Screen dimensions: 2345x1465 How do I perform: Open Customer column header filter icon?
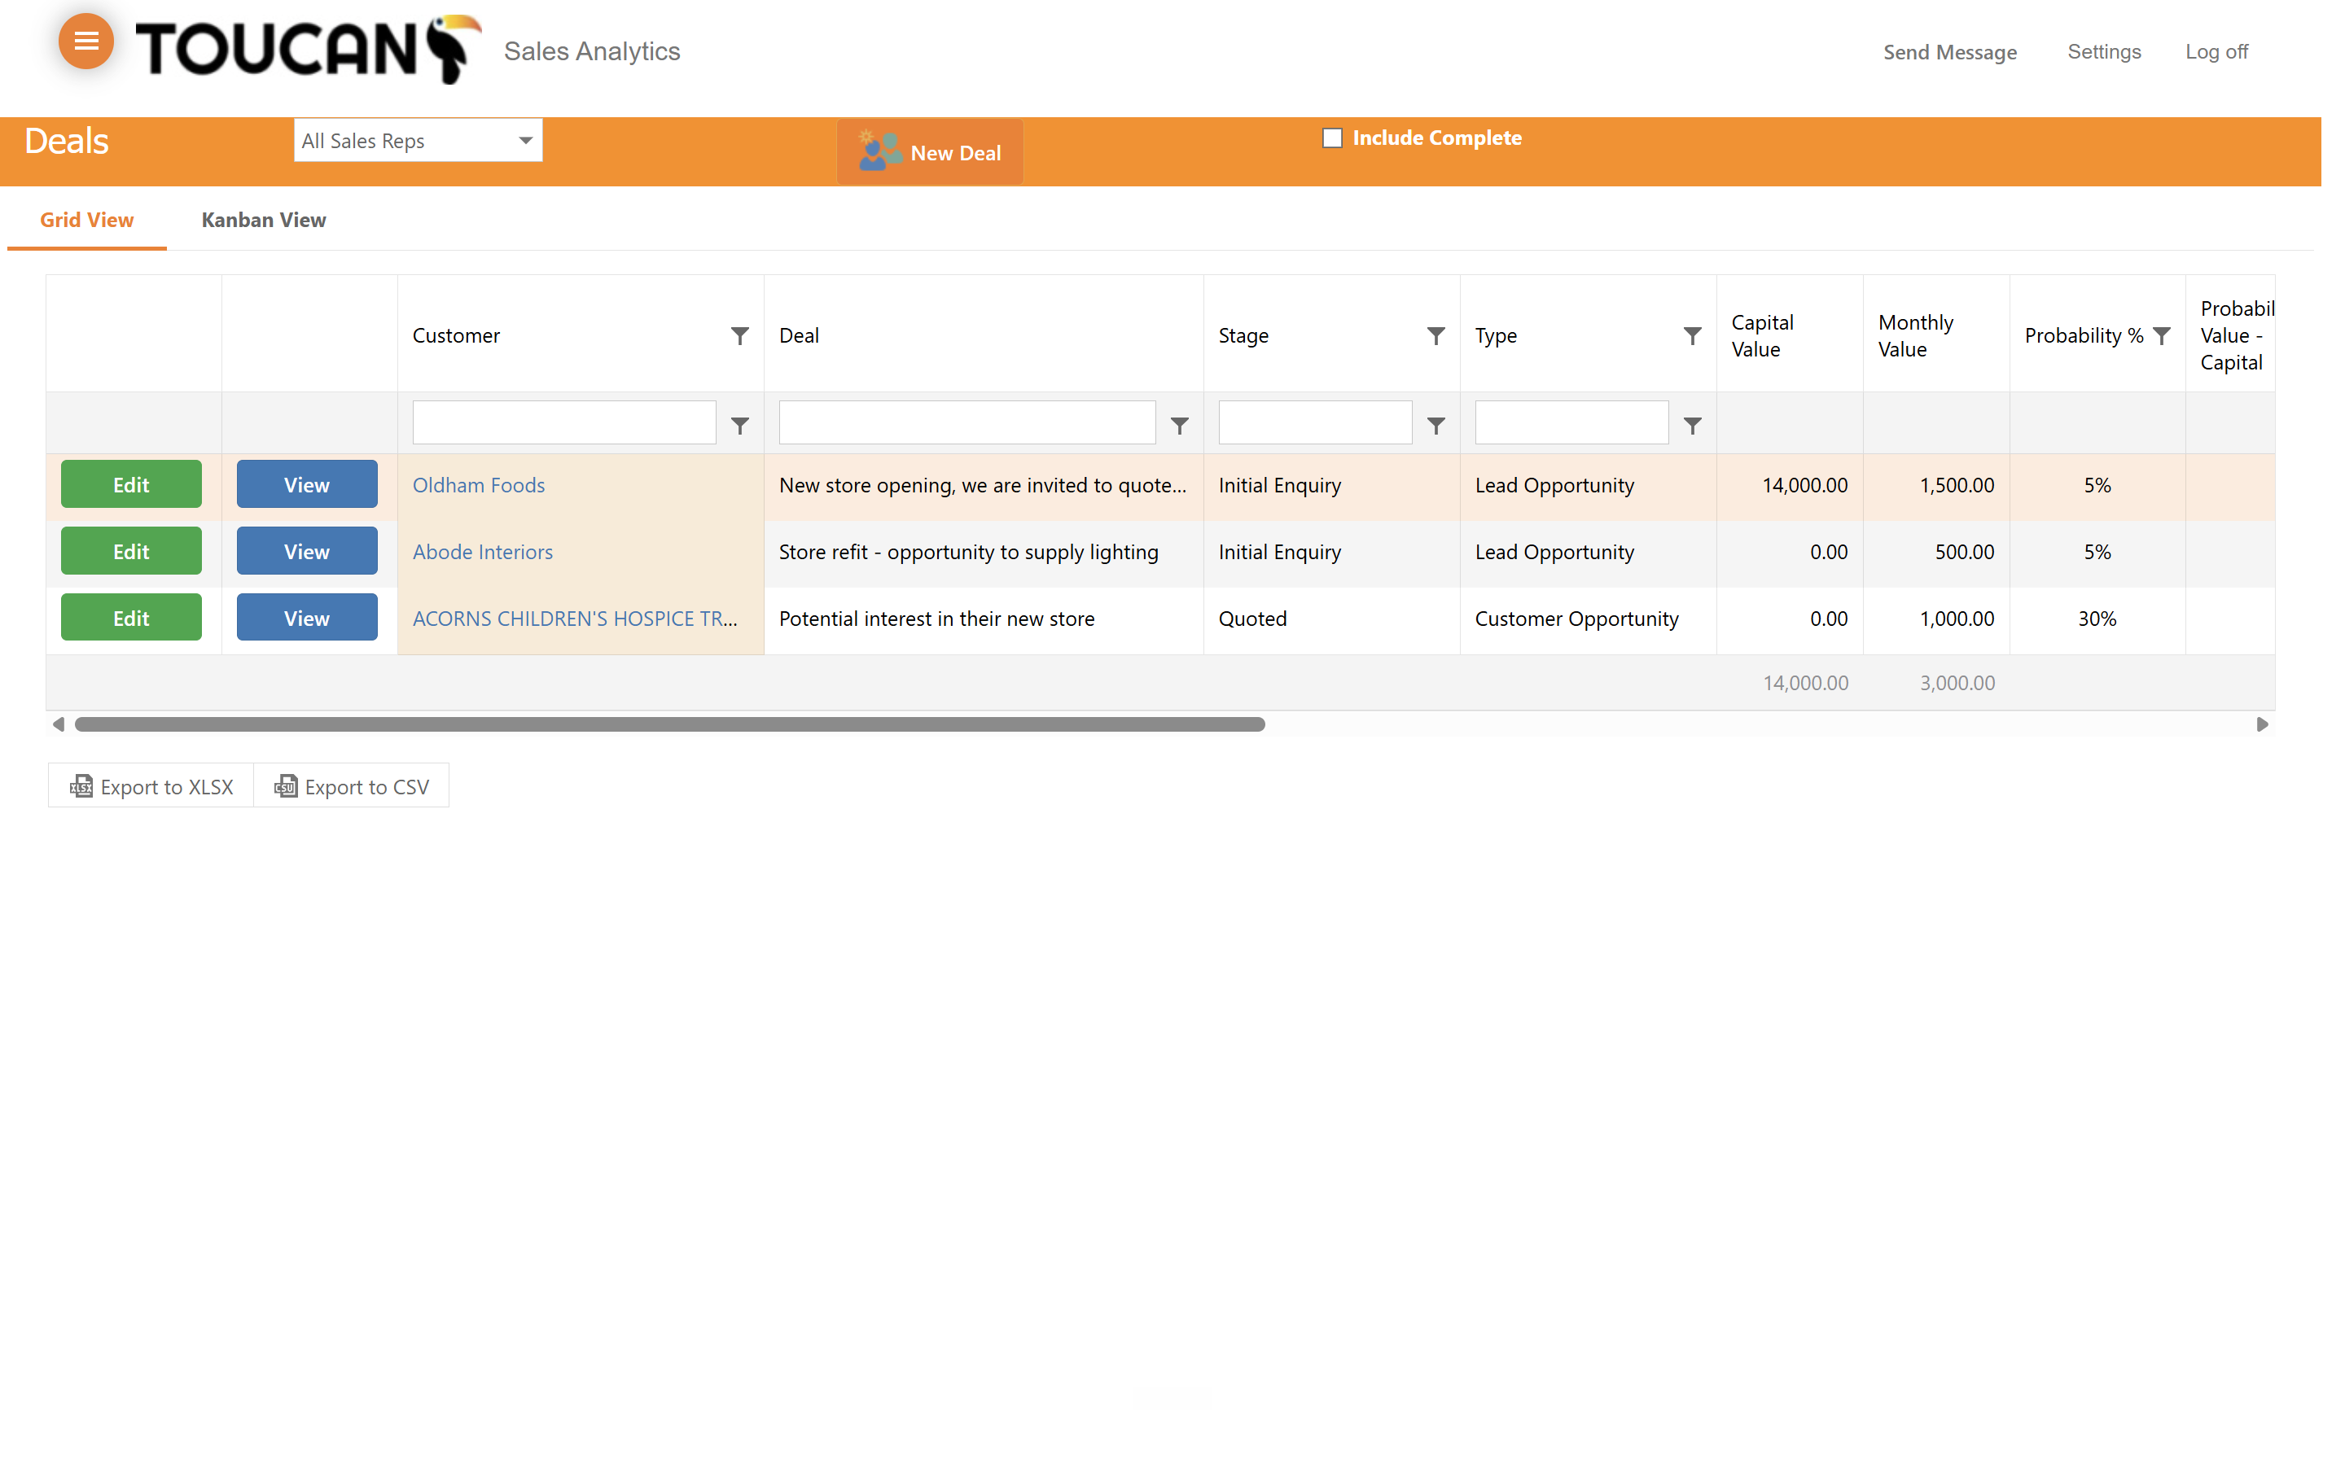[x=739, y=335]
